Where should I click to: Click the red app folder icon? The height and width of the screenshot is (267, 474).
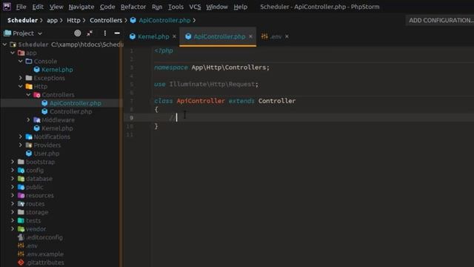(x=21, y=53)
